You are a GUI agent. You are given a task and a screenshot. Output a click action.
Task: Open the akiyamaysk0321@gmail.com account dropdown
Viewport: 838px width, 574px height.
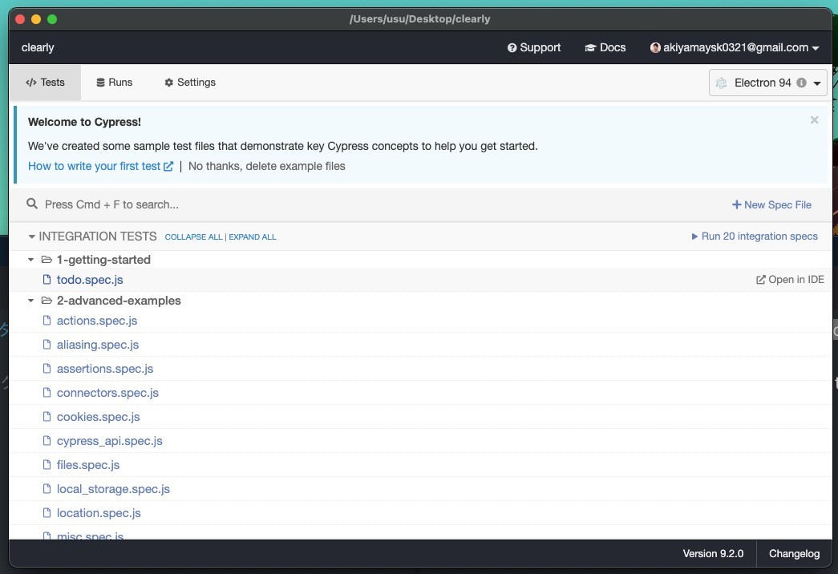coord(735,47)
